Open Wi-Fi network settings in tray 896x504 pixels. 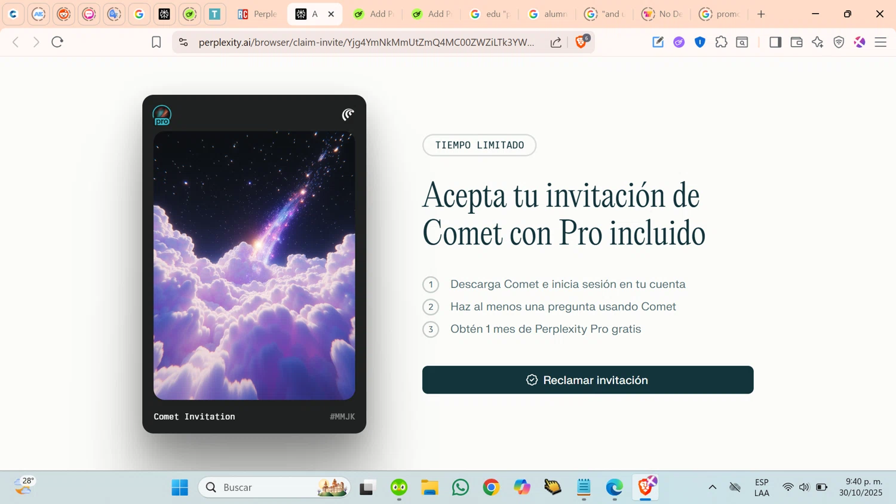tap(788, 487)
